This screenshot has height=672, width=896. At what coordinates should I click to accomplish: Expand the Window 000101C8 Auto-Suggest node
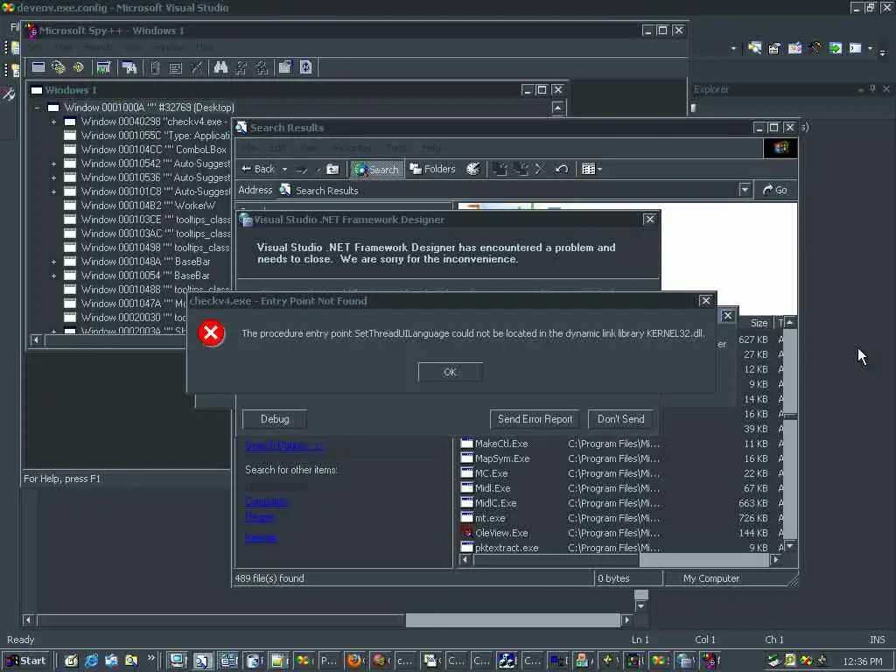(53, 192)
